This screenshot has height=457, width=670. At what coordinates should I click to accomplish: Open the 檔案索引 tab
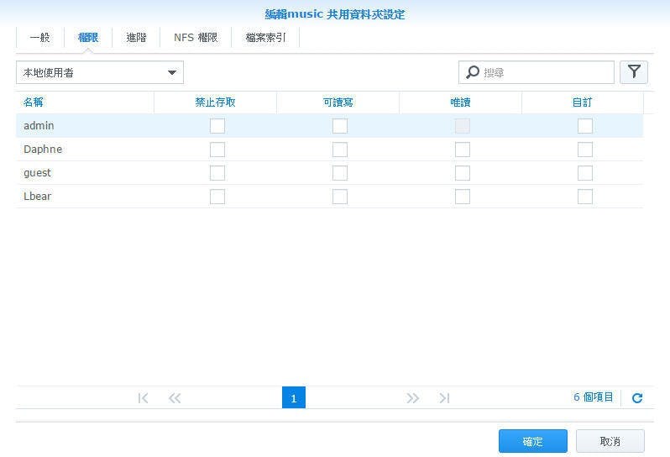[x=265, y=38]
